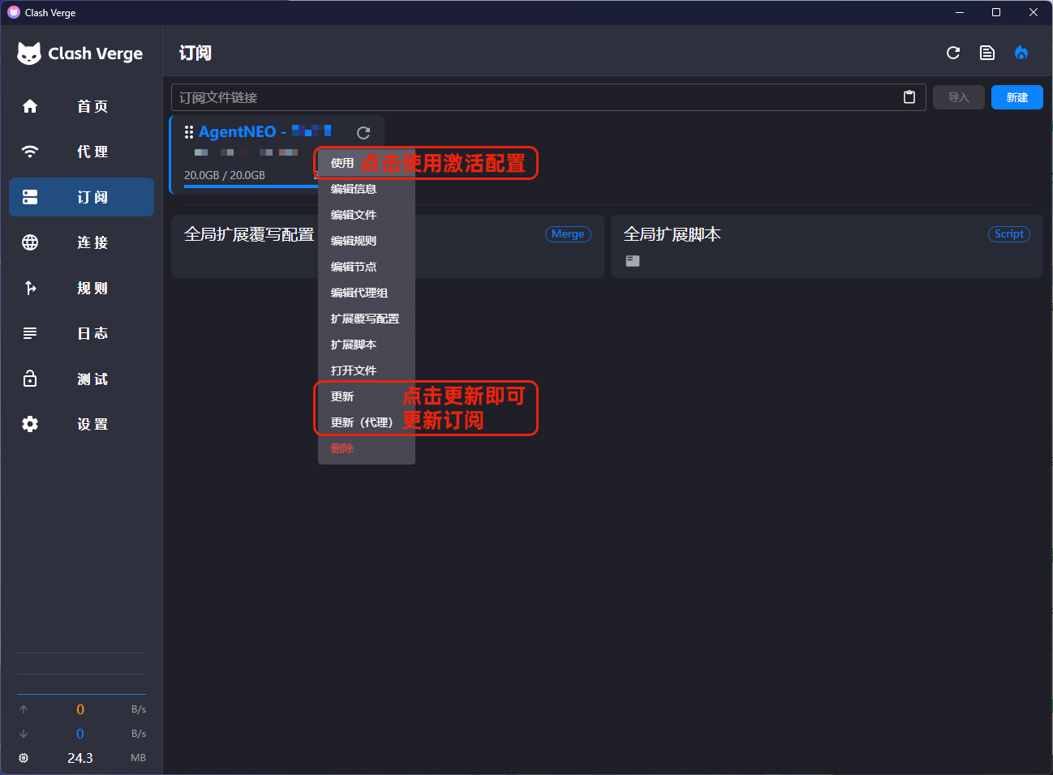Open 连接 connections globe icon
This screenshot has height=775, width=1053.
(30, 242)
